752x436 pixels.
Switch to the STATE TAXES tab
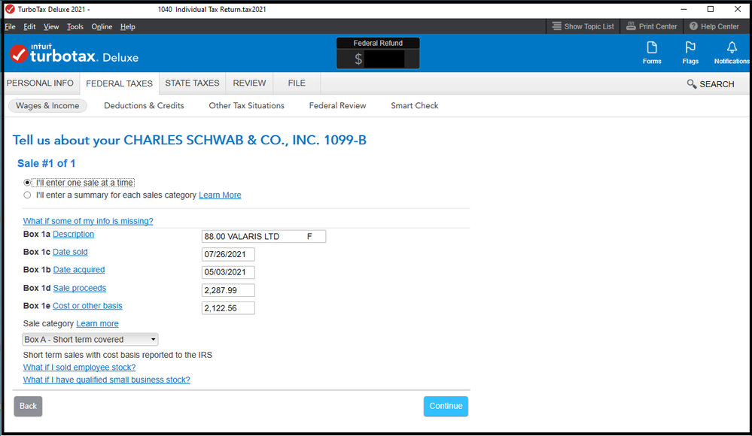(192, 83)
